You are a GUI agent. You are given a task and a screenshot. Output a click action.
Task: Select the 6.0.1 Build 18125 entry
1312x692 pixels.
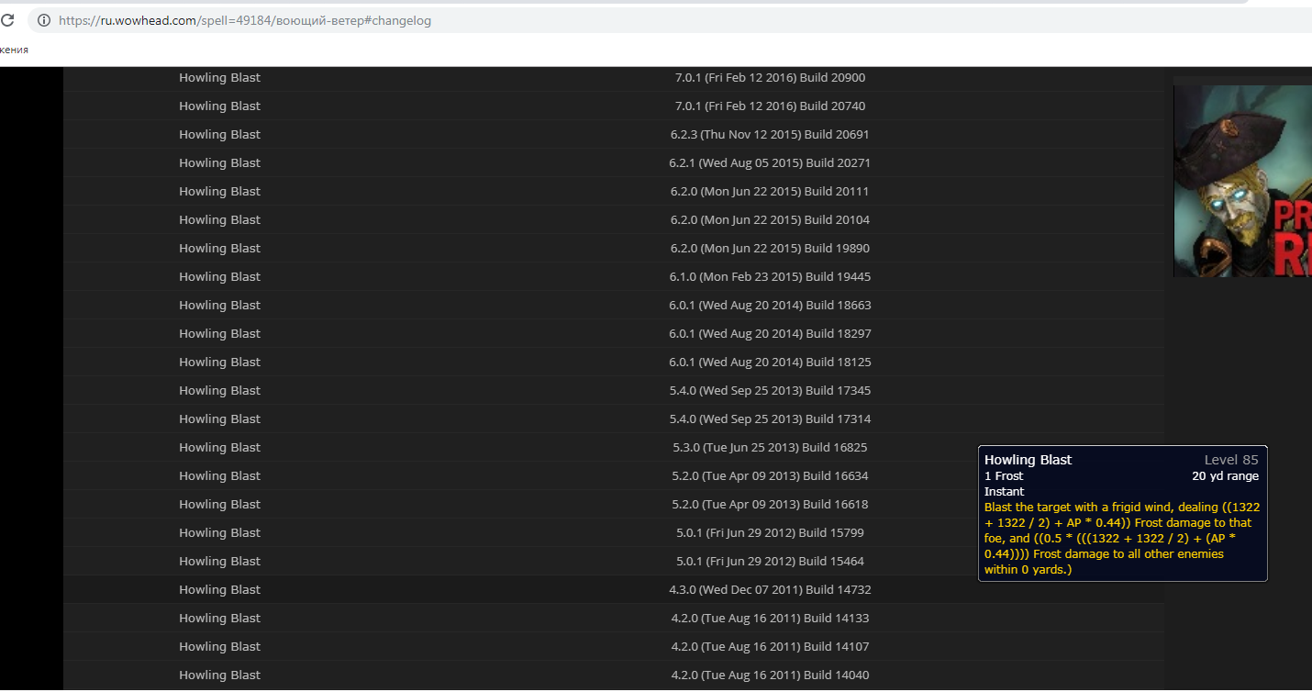(x=769, y=363)
